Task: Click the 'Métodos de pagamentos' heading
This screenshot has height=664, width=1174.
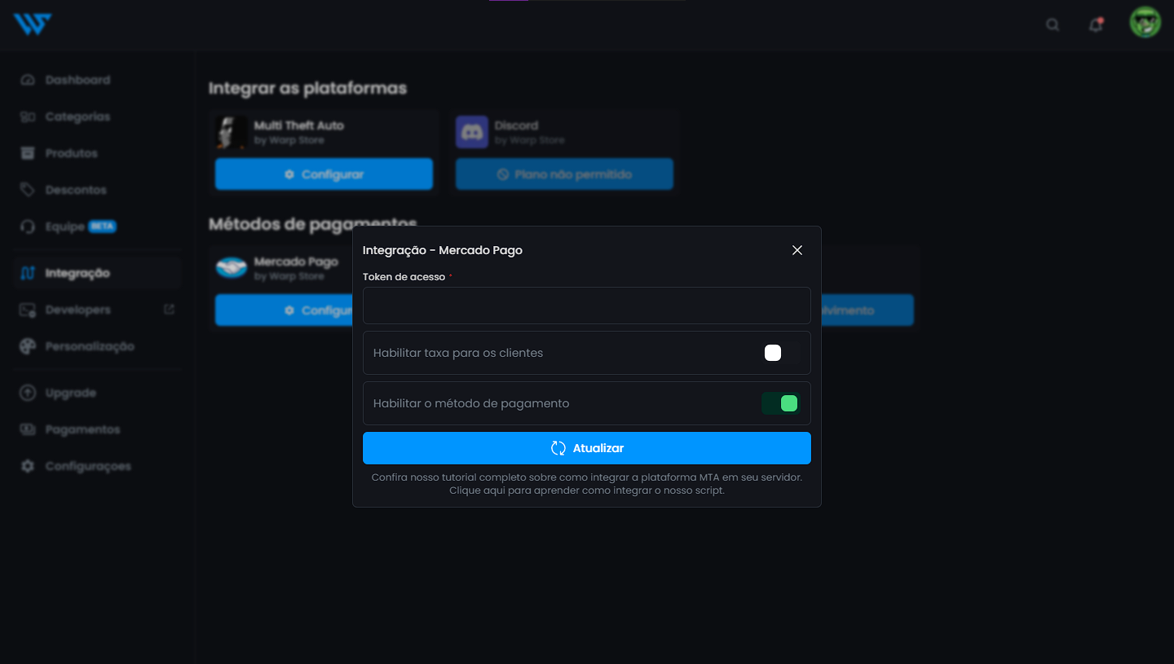Action: tap(313, 223)
